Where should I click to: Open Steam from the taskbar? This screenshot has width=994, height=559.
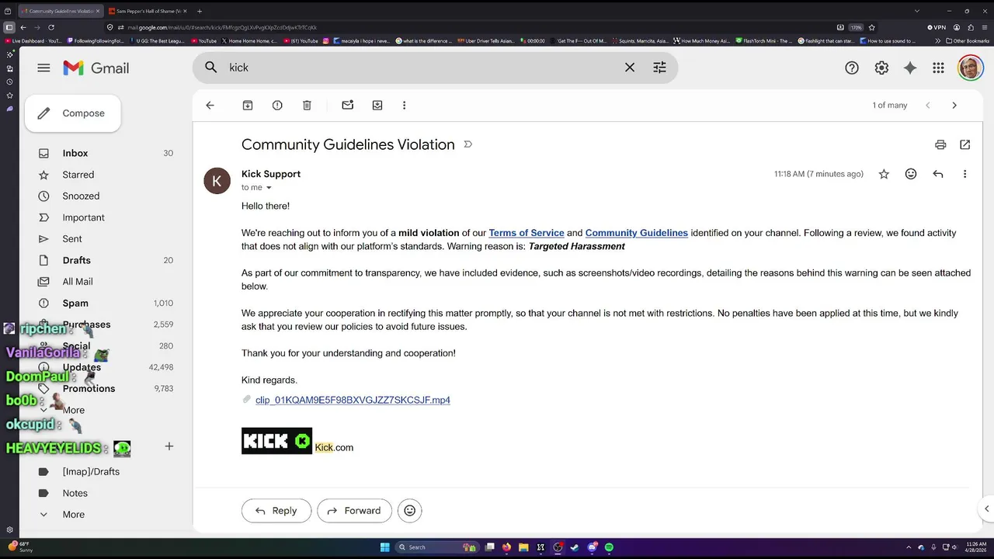click(575, 547)
